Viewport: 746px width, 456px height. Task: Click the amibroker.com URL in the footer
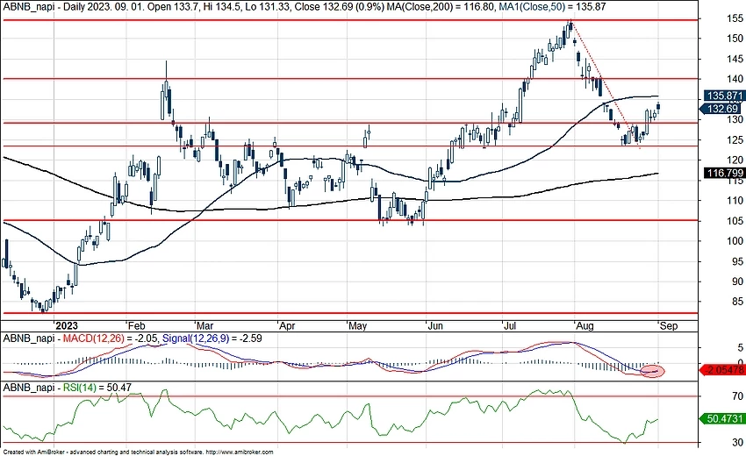tap(240, 452)
